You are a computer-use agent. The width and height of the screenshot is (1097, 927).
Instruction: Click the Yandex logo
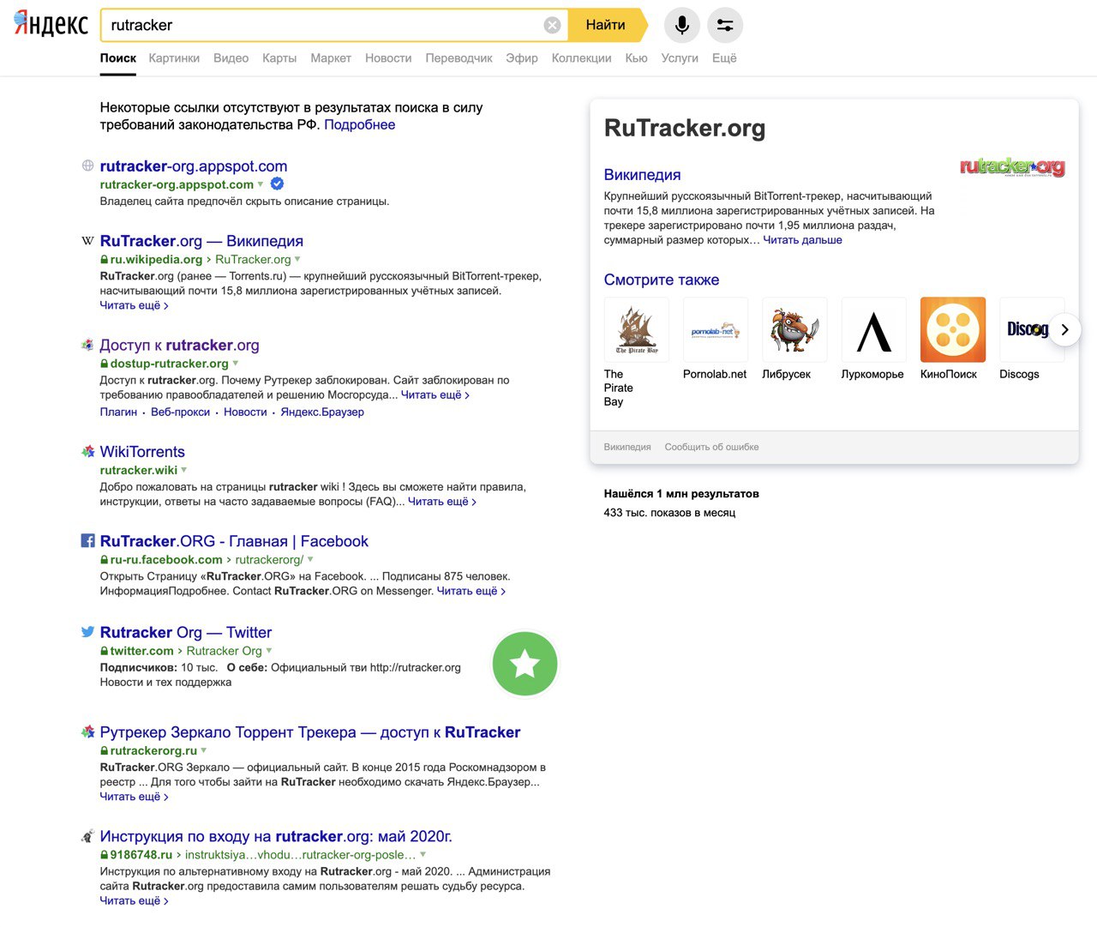[51, 24]
